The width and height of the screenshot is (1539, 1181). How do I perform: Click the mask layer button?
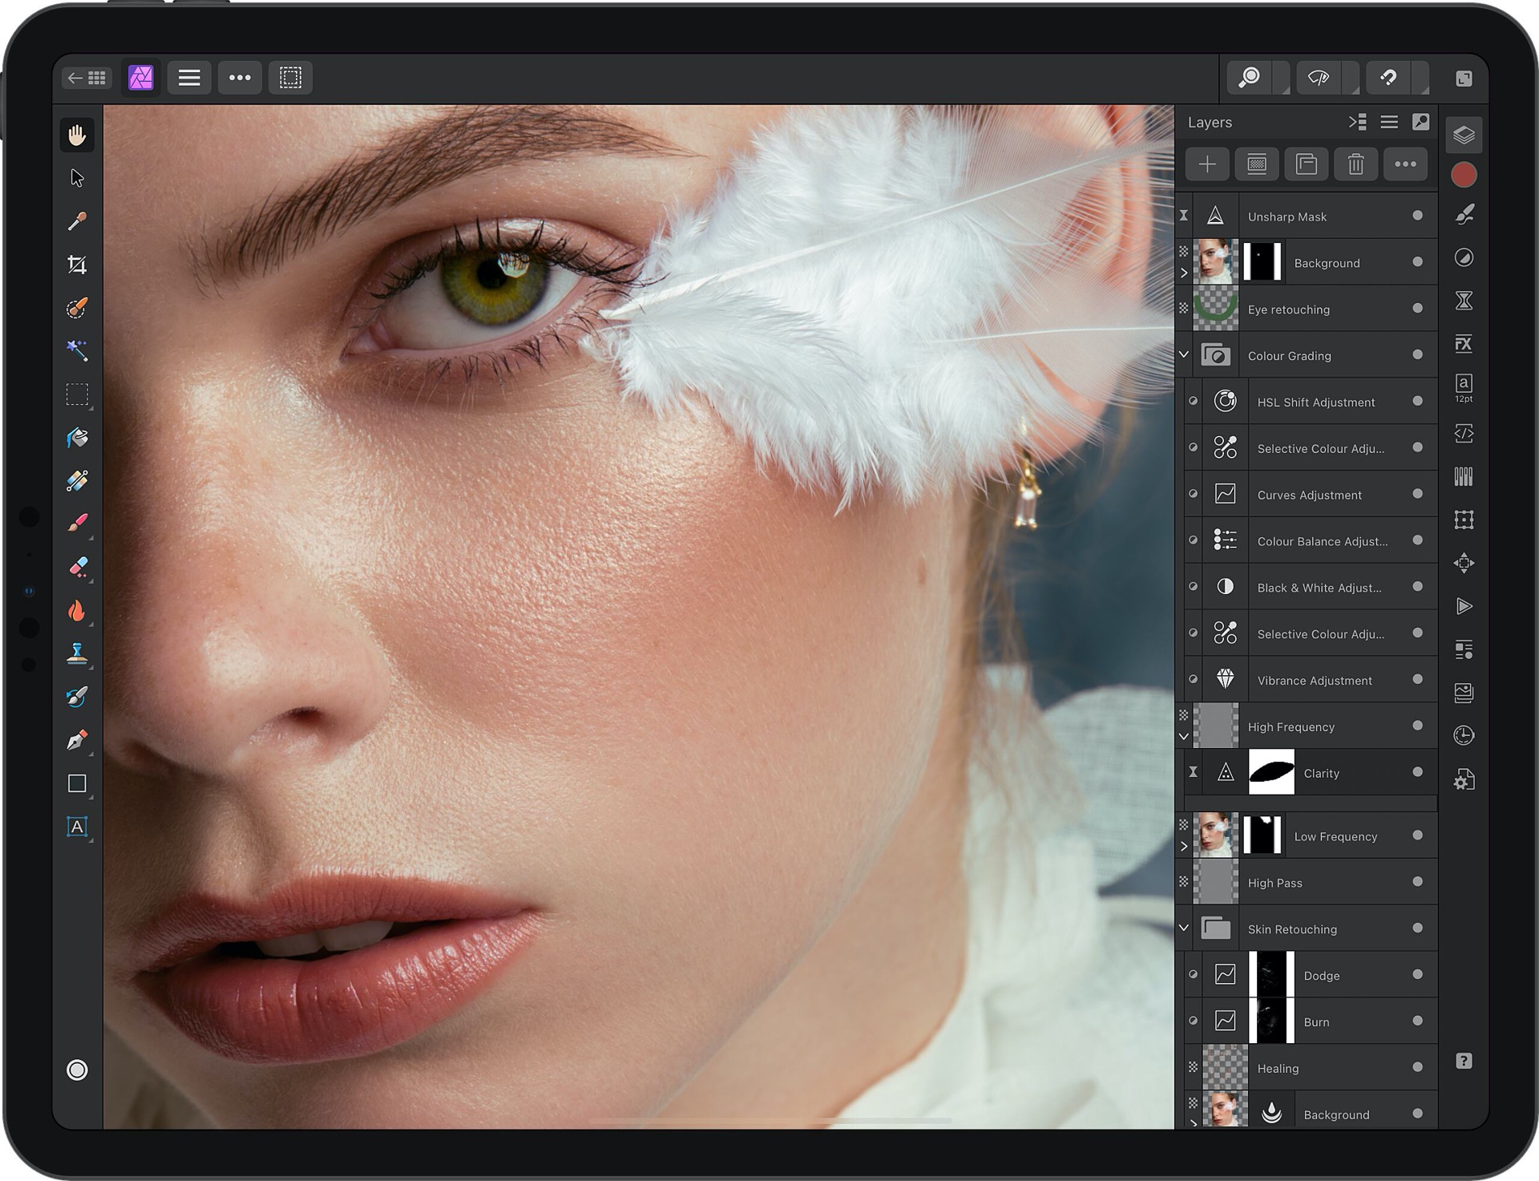(x=1257, y=164)
